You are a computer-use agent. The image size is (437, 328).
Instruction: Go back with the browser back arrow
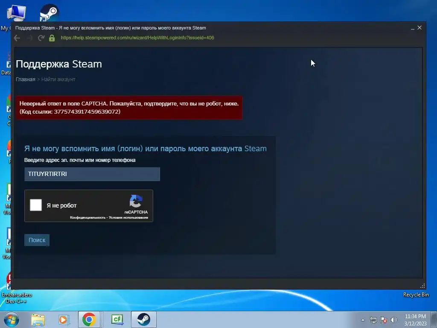pyautogui.click(x=17, y=38)
